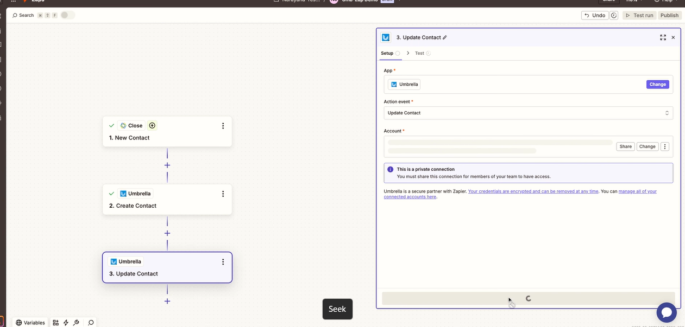Click the 'This is a private connection' text
685x327 pixels.
pyautogui.click(x=425, y=169)
